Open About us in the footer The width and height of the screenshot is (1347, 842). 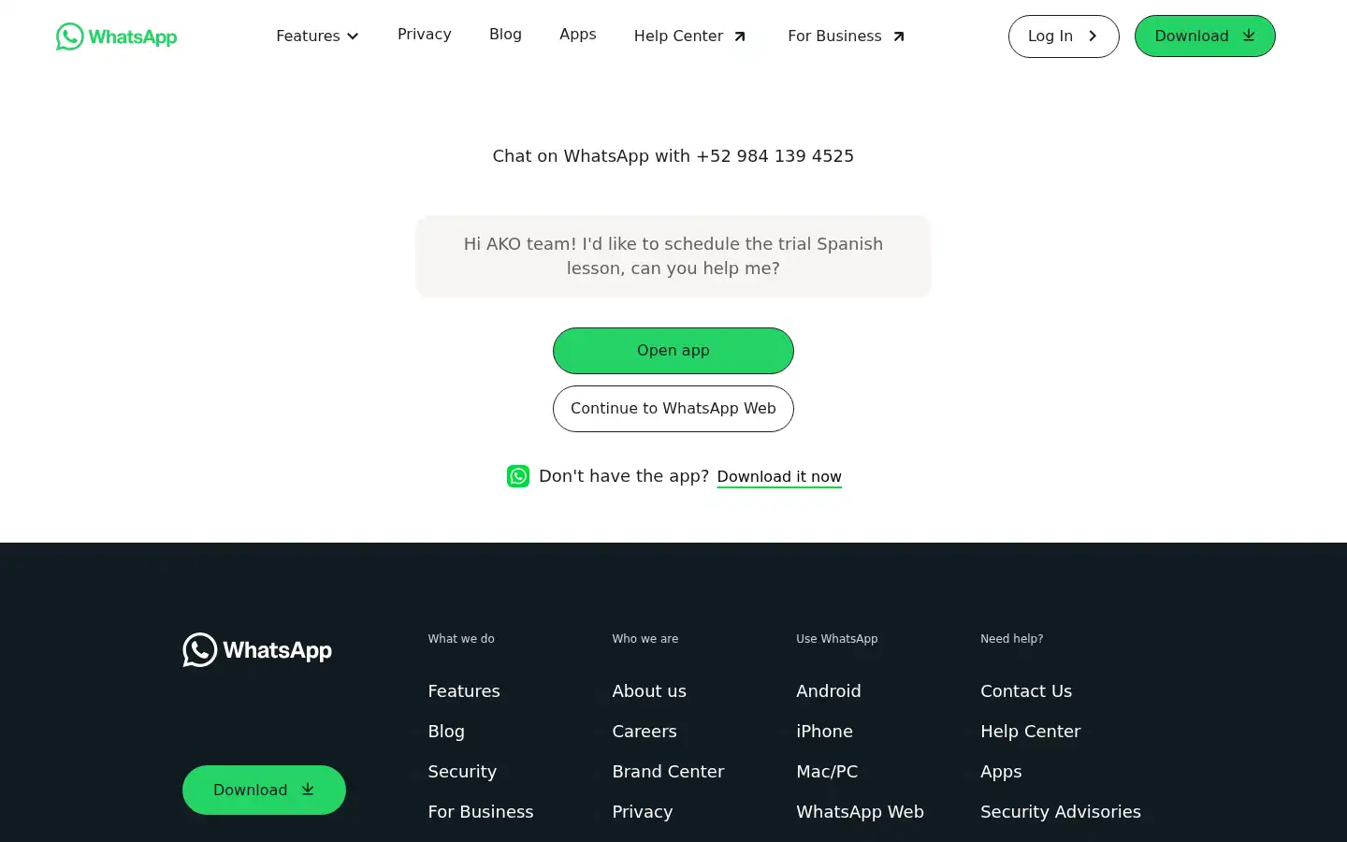(x=649, y=691)
